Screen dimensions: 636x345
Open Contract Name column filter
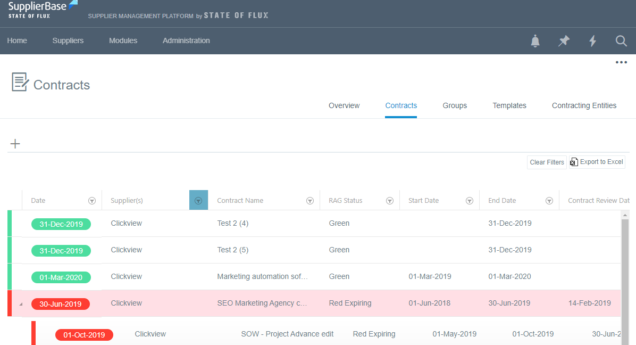[x=310, y=201]
